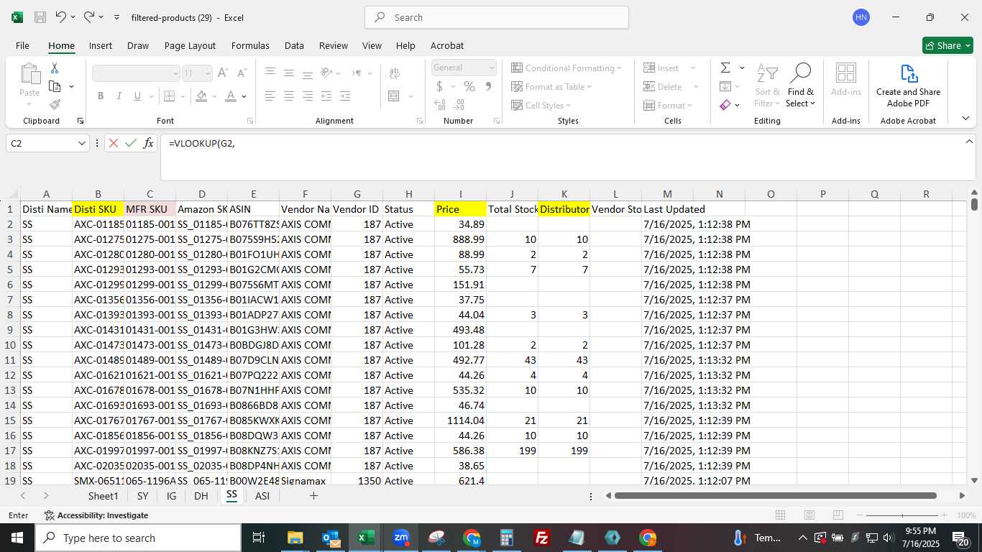Open the HN account avatar

pyautogui.click(x=861, y=17)
